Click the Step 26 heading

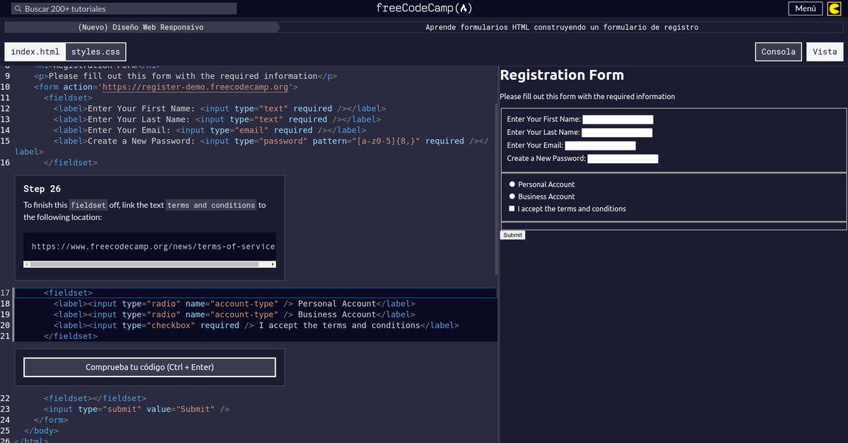click(x=42, y=189)
